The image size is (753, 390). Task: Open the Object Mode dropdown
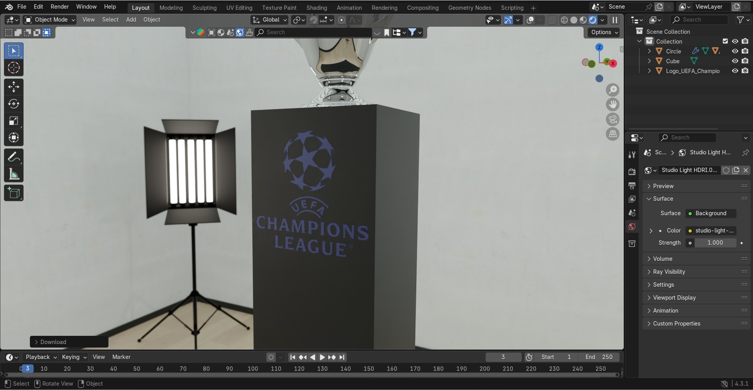(x=50, y=20)
